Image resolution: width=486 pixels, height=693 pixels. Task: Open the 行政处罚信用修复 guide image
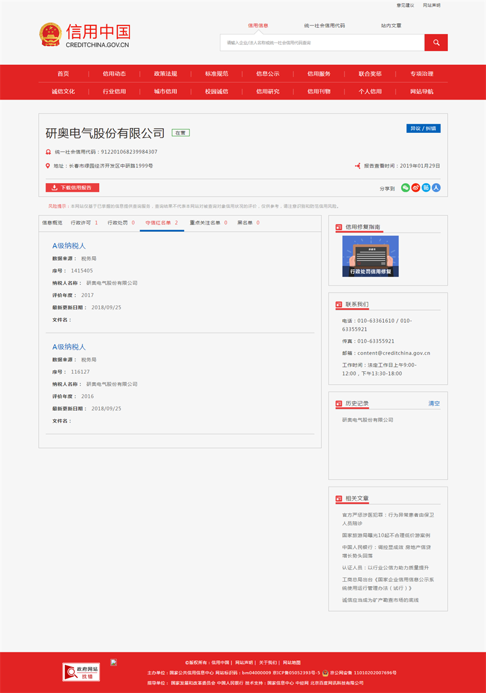370,256
